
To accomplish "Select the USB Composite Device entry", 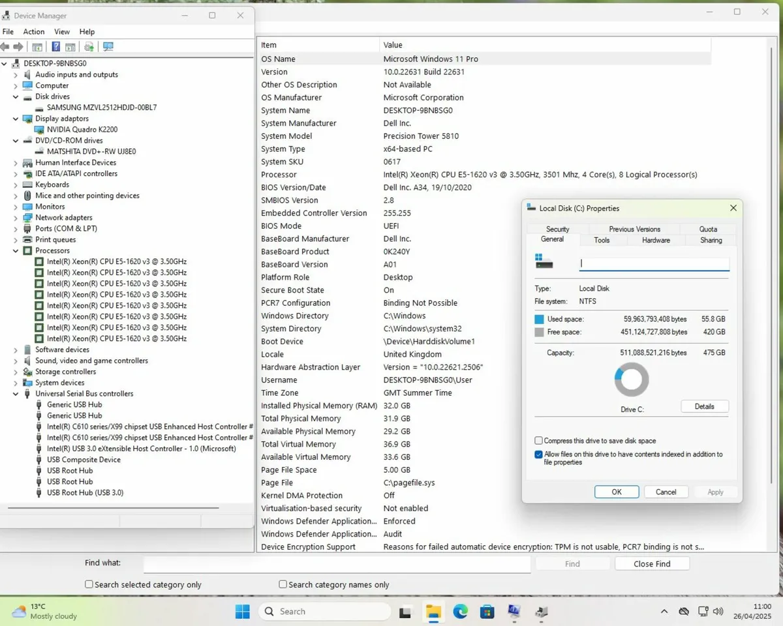I will click(x=84, y=460).
